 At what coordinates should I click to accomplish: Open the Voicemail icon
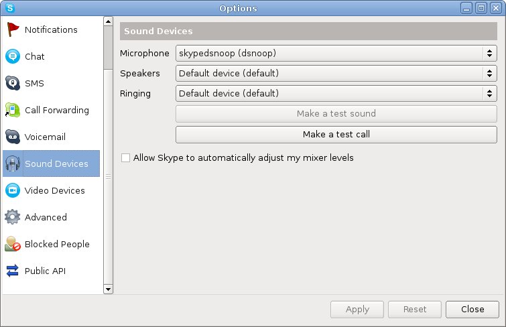pyautogui.click(x=13, y=137)
